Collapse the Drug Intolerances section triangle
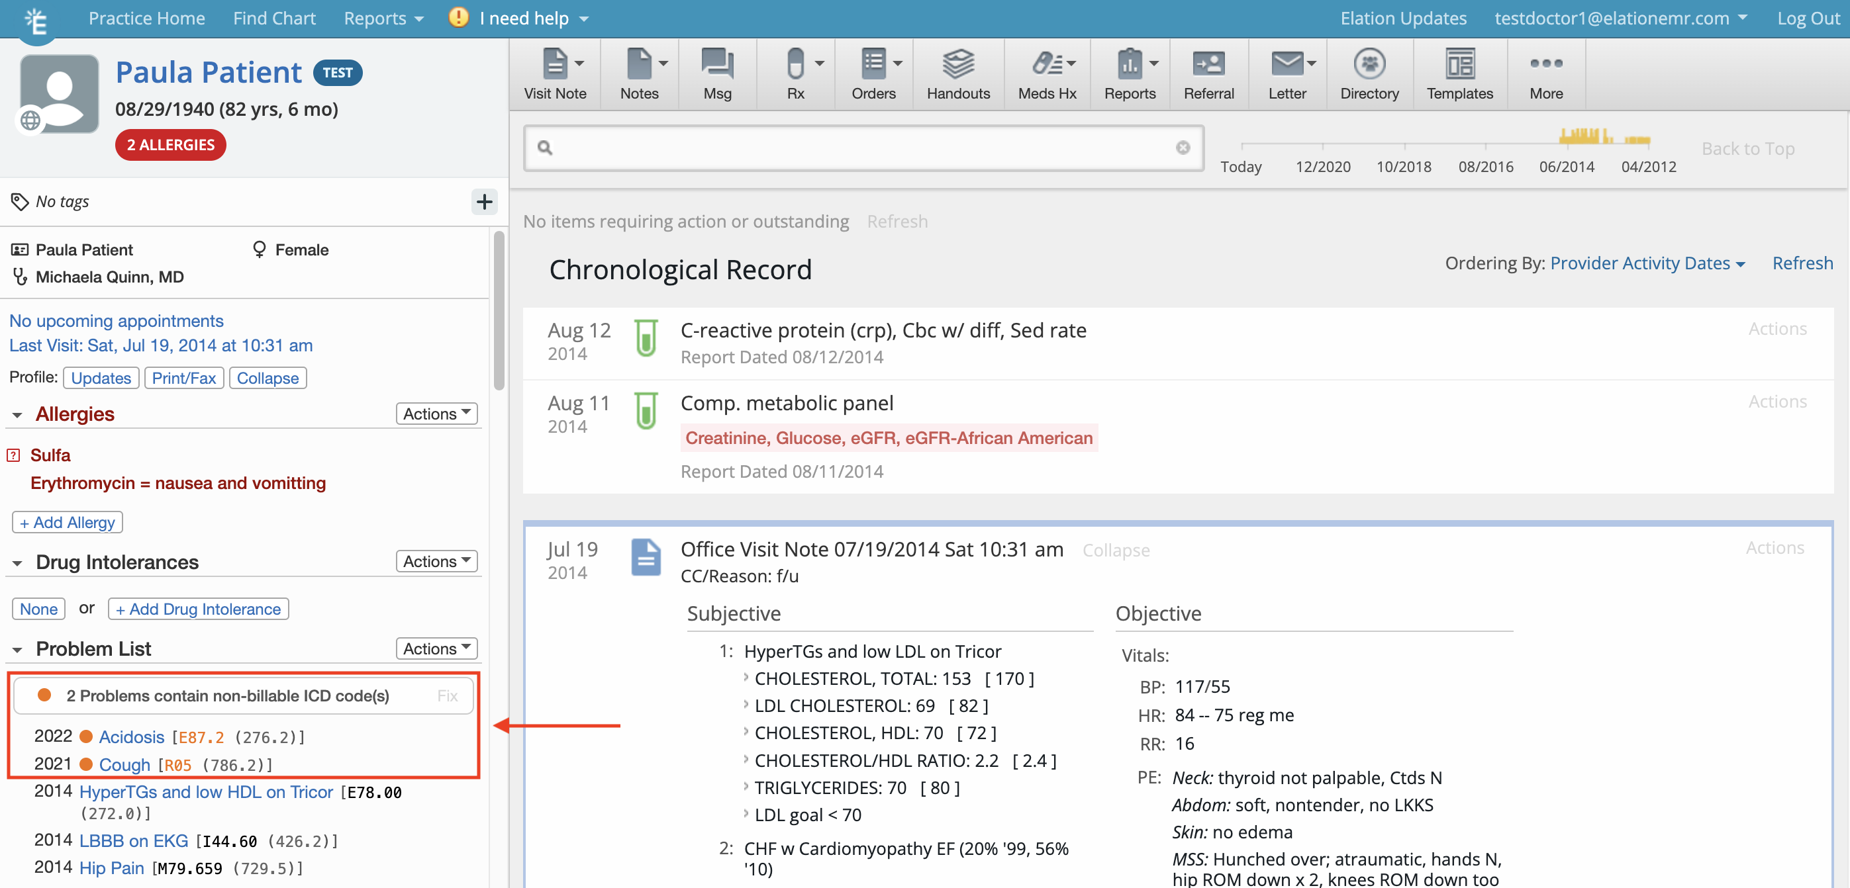The height and width of the screenshot is (888, 1850). pyautogui.click(x=17, y=563)
